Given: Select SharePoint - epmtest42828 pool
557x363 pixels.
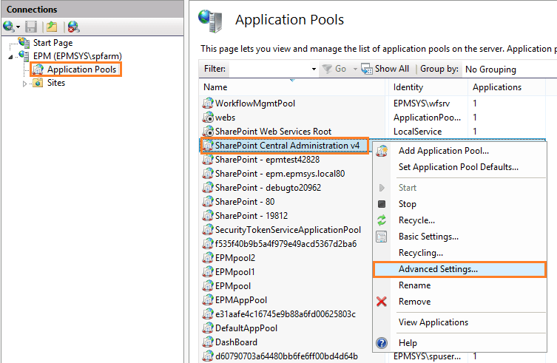Looking at the screenshot, I should point(267,160).
